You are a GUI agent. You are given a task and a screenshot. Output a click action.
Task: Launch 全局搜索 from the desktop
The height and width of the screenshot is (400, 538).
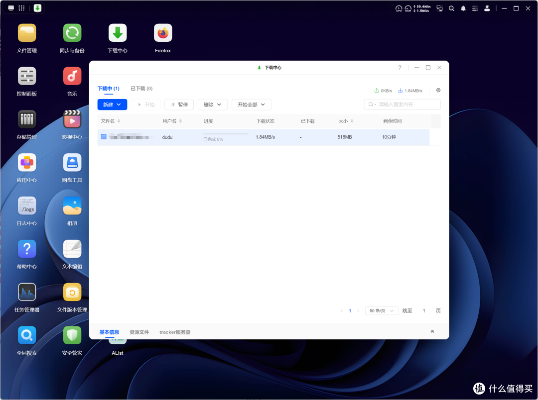27,335
